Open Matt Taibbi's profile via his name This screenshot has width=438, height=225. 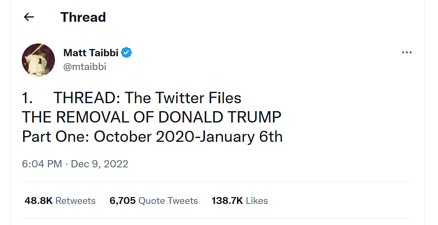click(92, 52)
